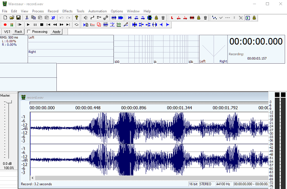Stop playback with the square stop button
Screen dimensions: 287x189
[42, 25]
